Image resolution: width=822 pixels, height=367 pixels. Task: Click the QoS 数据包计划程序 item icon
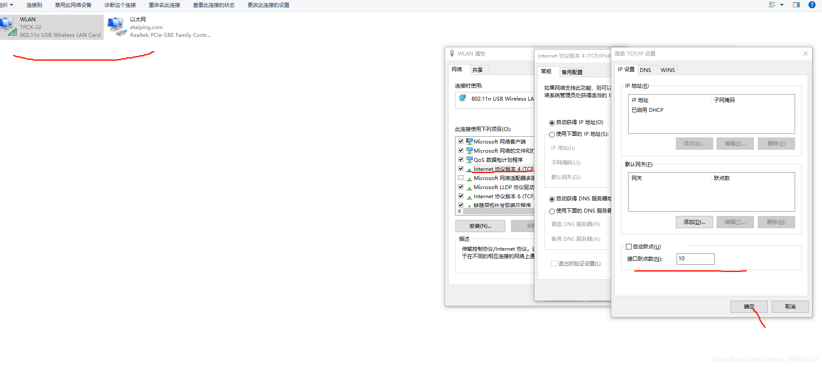pos(469,160)
